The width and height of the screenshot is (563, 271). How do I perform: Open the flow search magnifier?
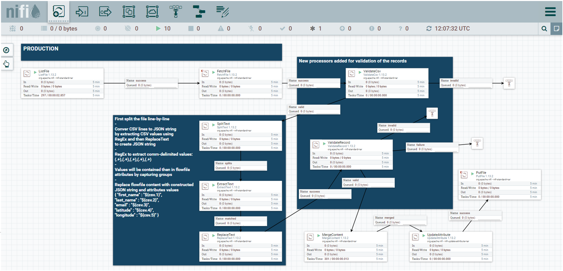(544, 28)
